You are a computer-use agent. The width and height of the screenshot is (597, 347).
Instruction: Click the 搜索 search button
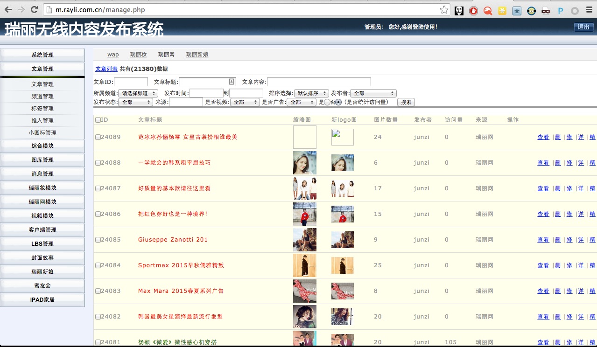[x=406, y=102]
